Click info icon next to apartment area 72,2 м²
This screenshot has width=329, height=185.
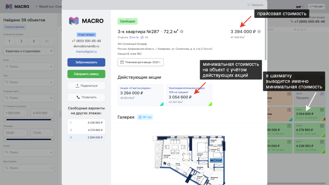click(x=182, y=32)
